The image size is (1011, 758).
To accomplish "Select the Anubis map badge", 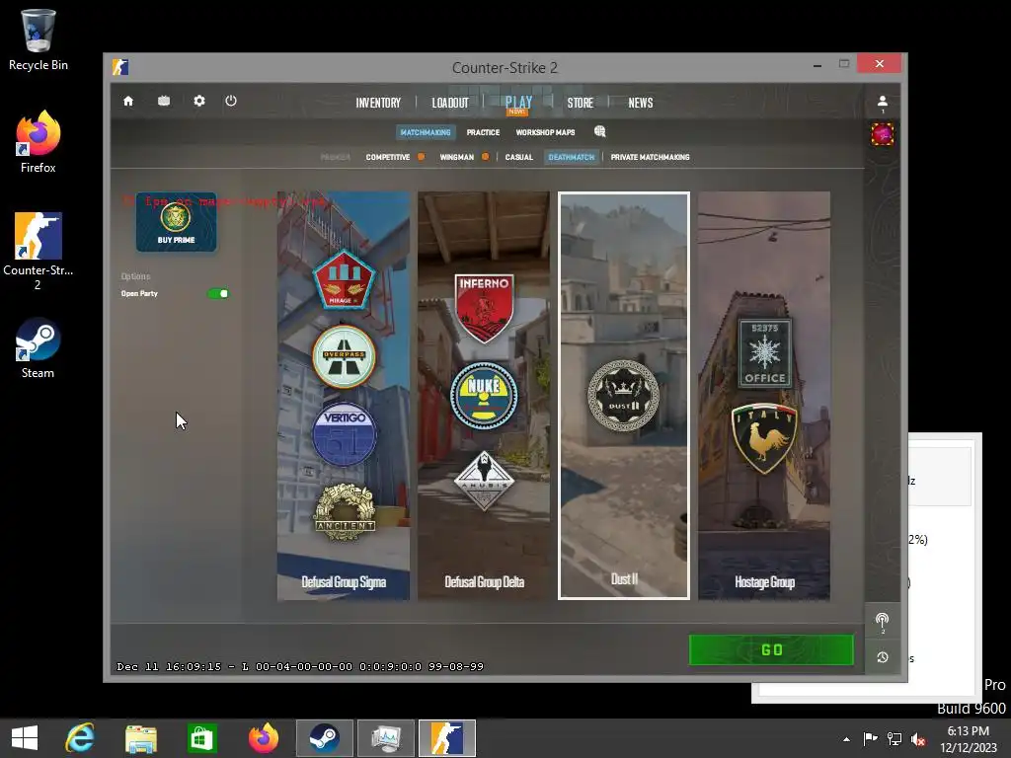I will tap(484, 481).
